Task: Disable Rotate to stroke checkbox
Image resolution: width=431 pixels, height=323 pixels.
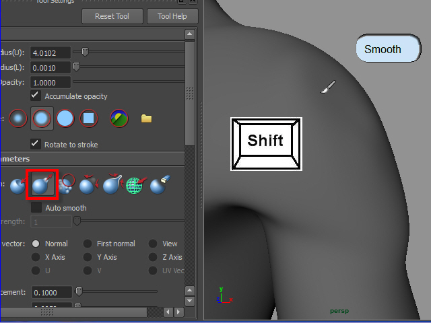Action: 36,144
